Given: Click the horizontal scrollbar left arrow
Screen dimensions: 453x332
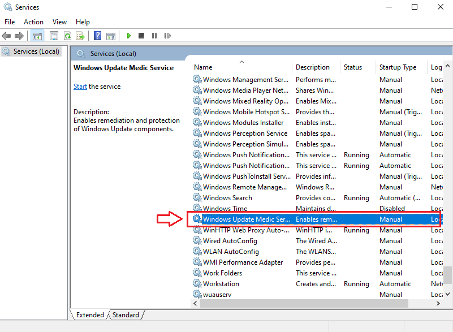Looking at the screenshot, I should tap(195, 303).
